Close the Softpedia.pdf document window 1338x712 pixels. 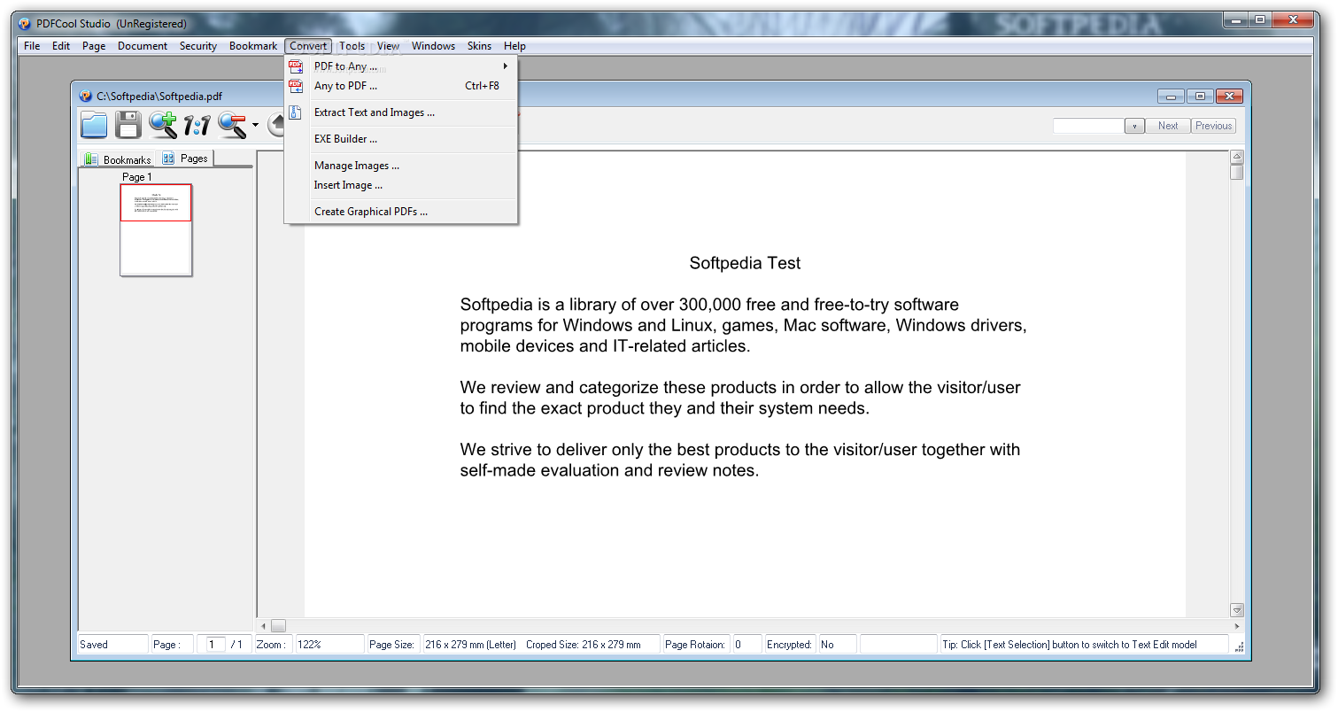pos(1229,97)
